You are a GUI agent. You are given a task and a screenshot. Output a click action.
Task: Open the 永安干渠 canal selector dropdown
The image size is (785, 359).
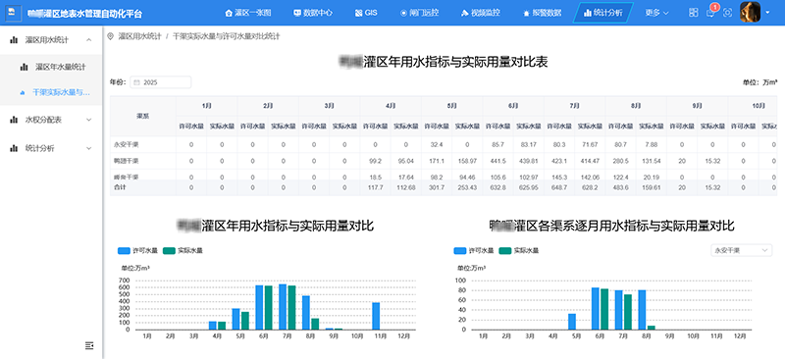(x=741, y=250)
